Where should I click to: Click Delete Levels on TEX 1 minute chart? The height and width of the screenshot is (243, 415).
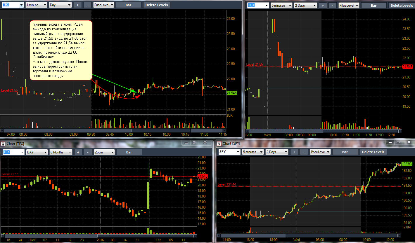157,5
